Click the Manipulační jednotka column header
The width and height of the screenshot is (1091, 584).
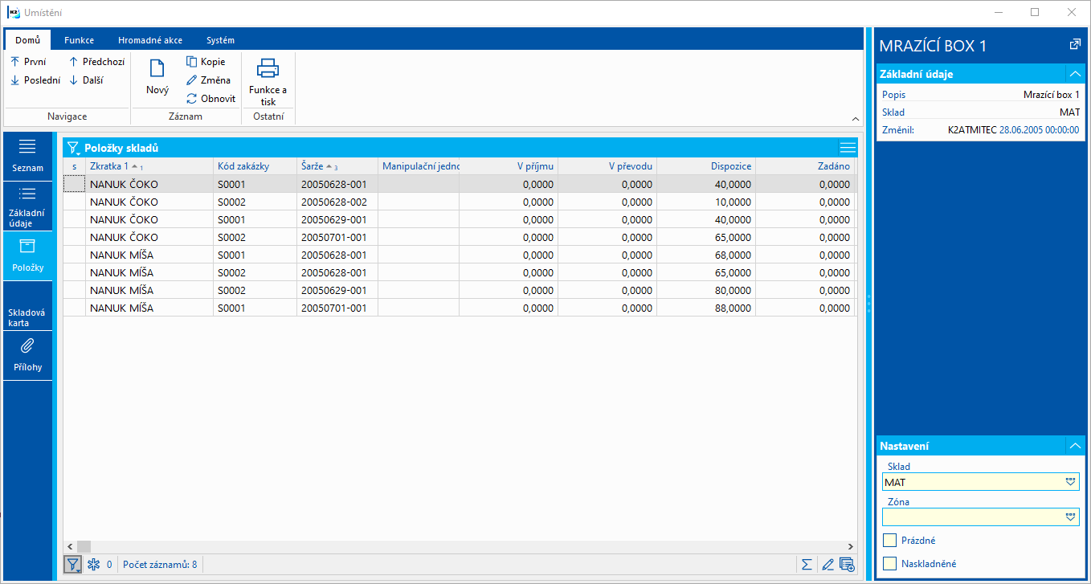point(419,166)
